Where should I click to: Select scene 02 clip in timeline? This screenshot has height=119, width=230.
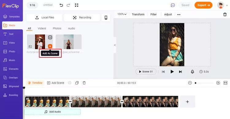[x=96, y=102]
